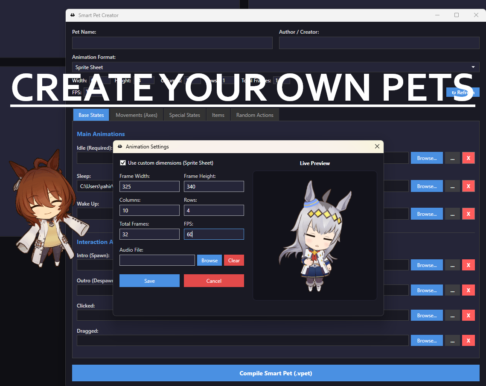The height and width of the screenshot is (386, 486).
Task: Click the Audio File path field
Action: (157, 260)
